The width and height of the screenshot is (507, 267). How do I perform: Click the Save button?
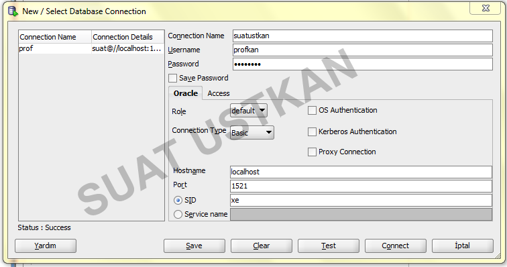click(x=194, y=246)
